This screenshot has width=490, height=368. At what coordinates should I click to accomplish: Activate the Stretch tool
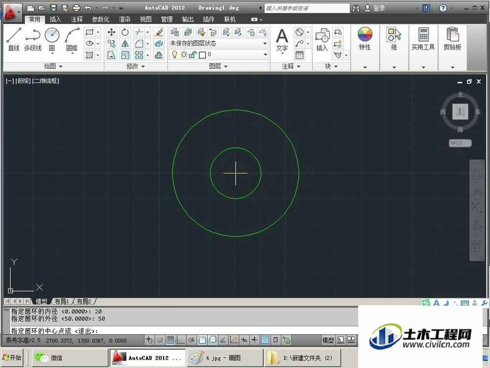[x=111, y=55]
